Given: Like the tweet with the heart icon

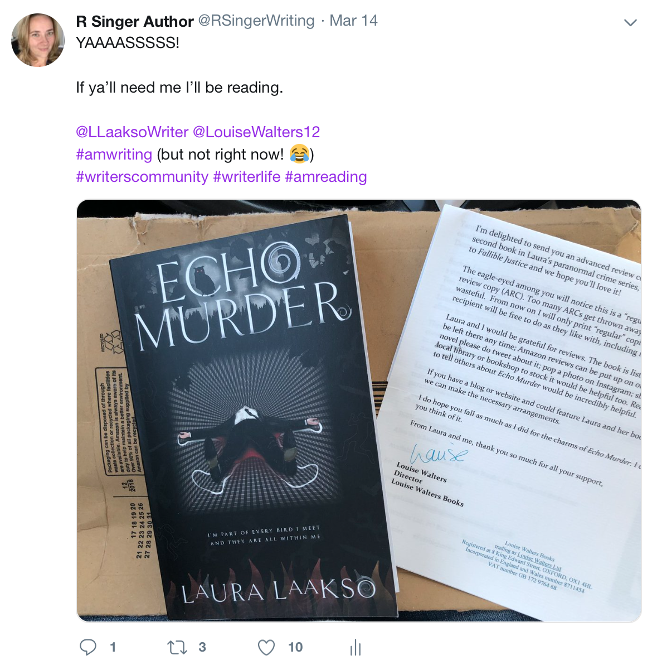Looking at the screenshot, I should coord(266,648).
